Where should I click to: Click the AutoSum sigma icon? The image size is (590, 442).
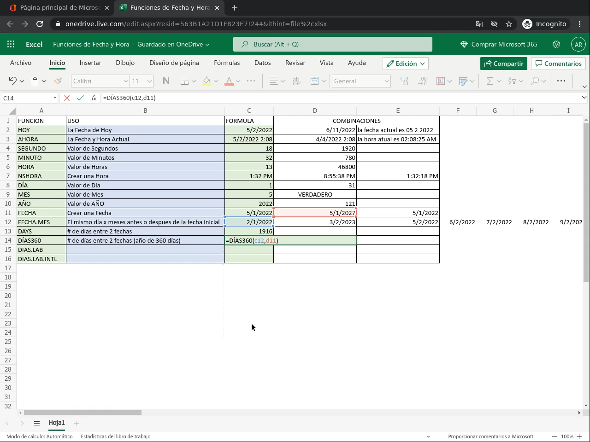click(x=490, y=81)
